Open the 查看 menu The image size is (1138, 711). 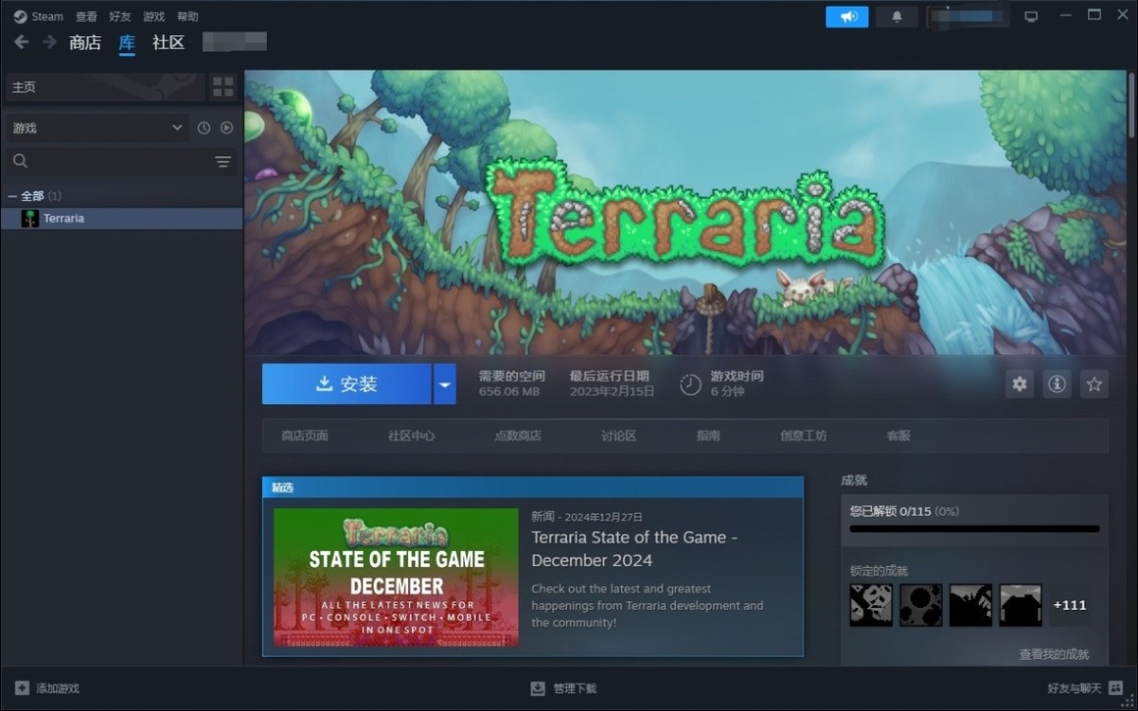point(86,16)
